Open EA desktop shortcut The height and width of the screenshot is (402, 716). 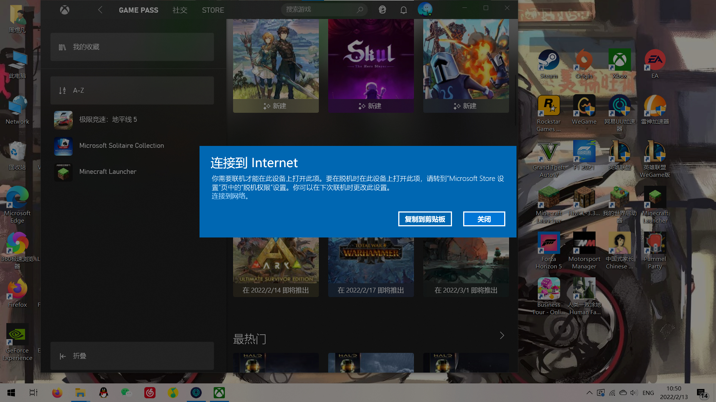655,64
